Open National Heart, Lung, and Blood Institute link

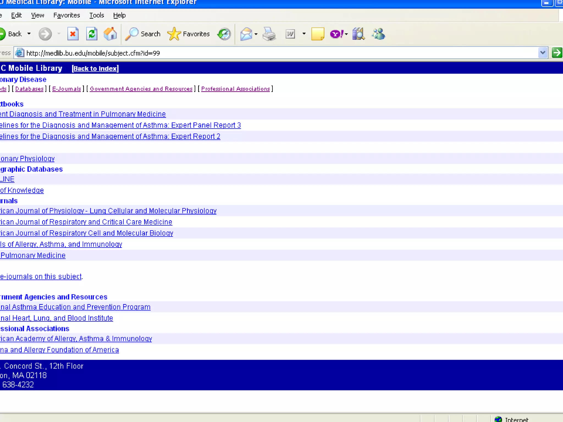tap(57, 318)
